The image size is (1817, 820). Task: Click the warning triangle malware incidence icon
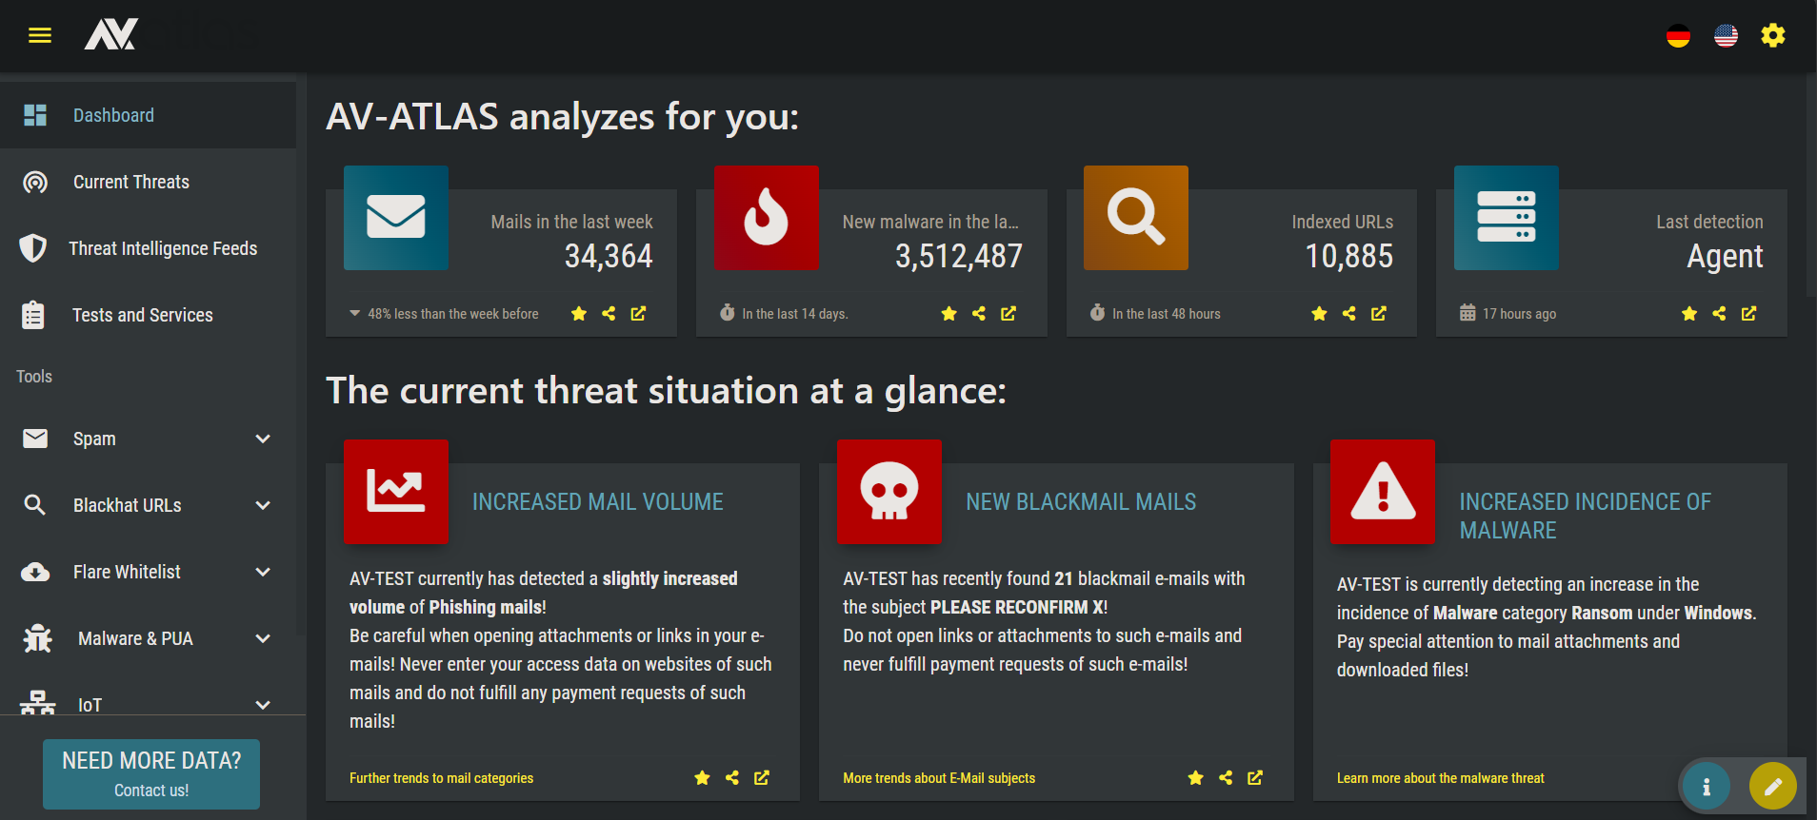point(1383,492)
